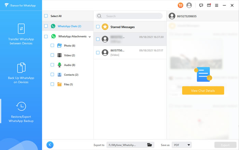Tick the WhatsApp Attachments checkbox
The width and height of the screenshot is (239, 150).
[46, 36]
